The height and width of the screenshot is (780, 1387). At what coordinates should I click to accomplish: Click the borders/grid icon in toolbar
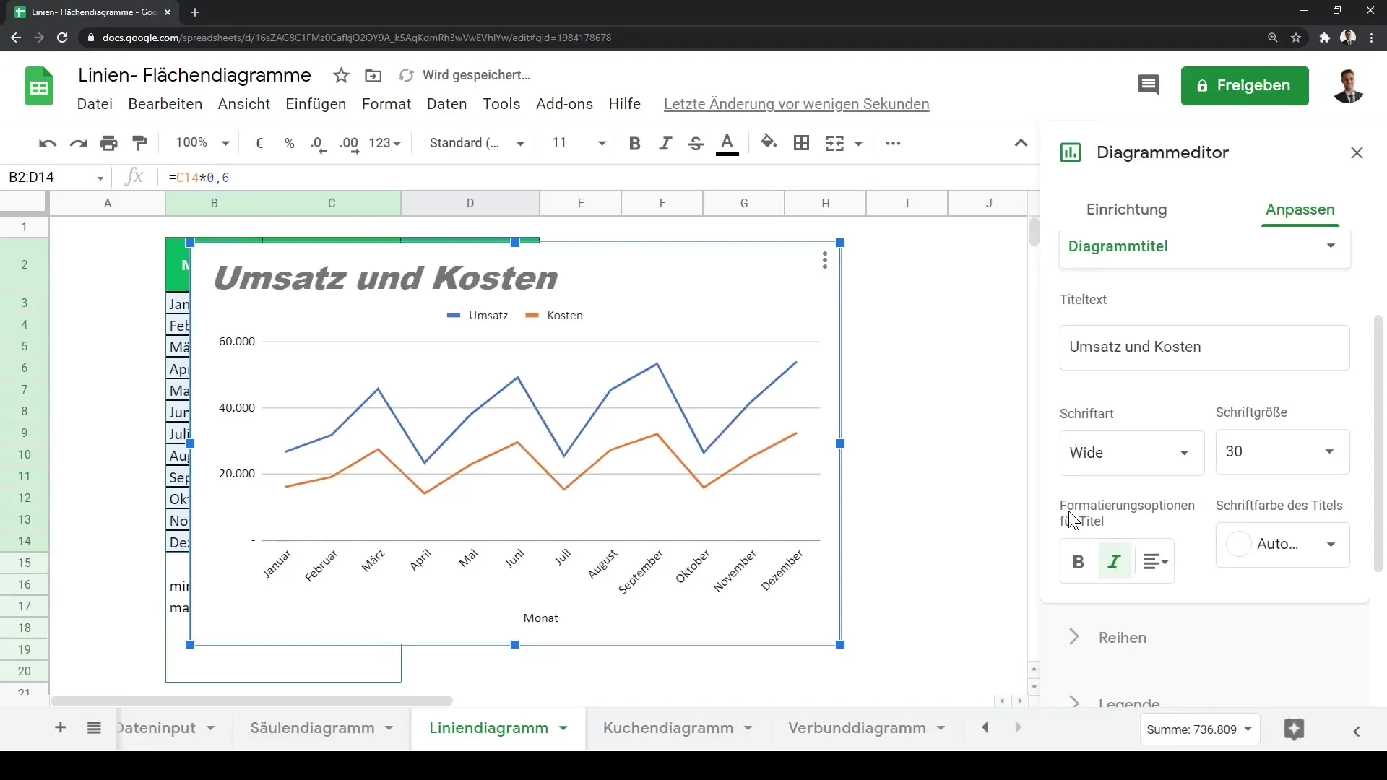(x=802, y=143)
